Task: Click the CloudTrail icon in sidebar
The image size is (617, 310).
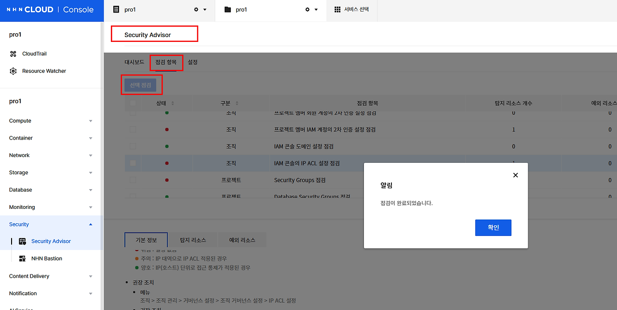Action: point(13,54)
